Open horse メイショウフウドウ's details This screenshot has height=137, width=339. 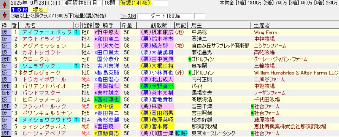coord(46,120)
